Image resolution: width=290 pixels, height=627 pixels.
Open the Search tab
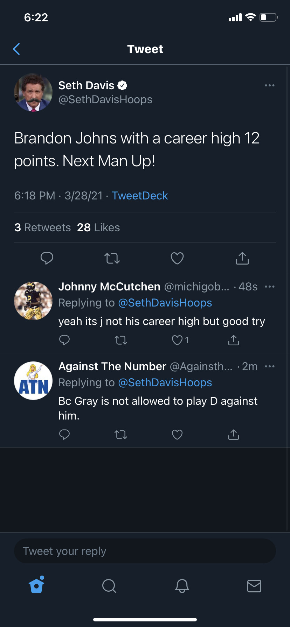(109, 585)
